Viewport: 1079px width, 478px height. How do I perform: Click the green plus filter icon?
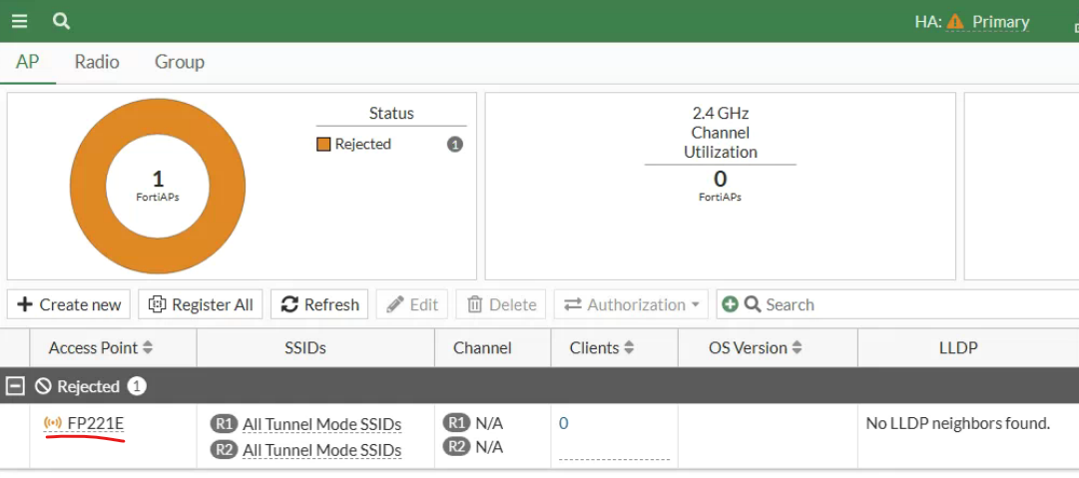[730, 304]
